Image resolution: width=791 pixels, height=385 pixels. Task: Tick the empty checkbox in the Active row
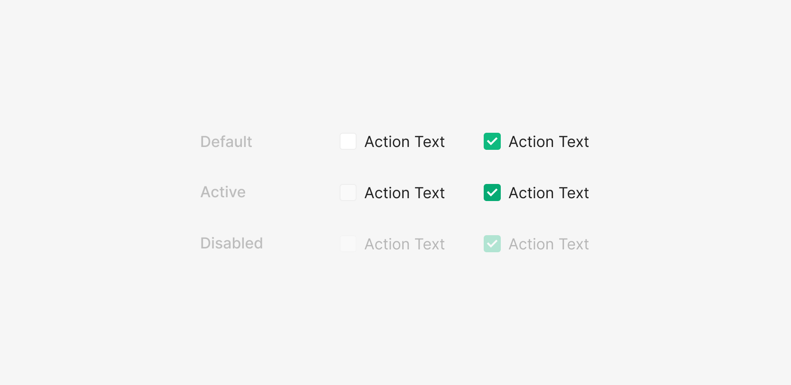[348, 192]
